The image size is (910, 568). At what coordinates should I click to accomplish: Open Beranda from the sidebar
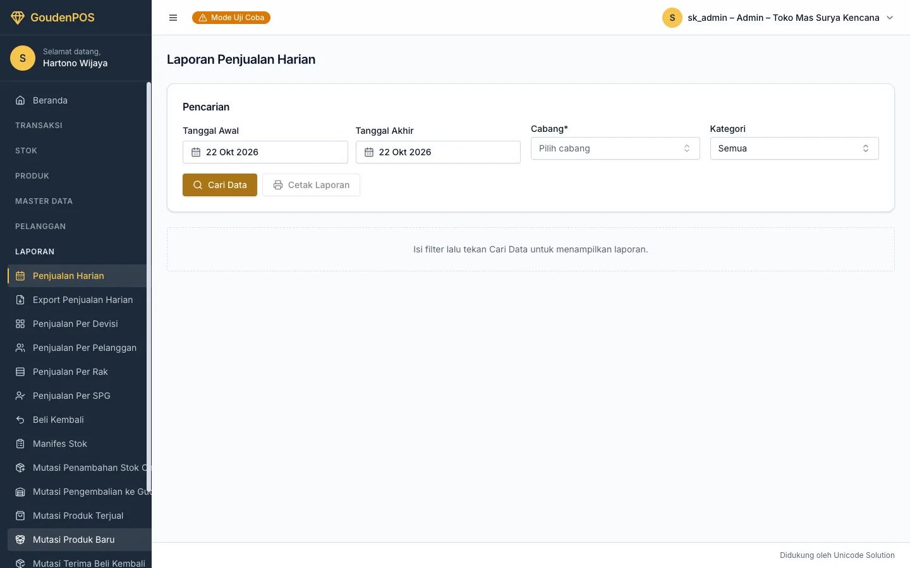76,100
